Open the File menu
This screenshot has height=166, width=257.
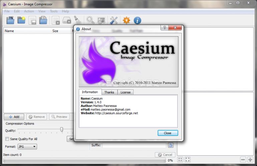[7, 11]
